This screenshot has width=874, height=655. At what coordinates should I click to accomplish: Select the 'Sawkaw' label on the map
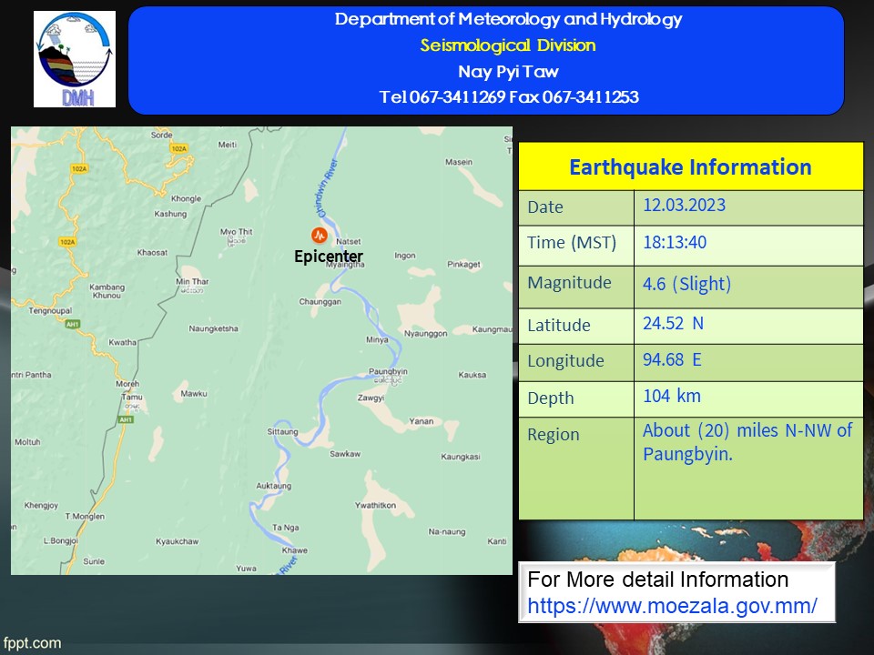345,454
